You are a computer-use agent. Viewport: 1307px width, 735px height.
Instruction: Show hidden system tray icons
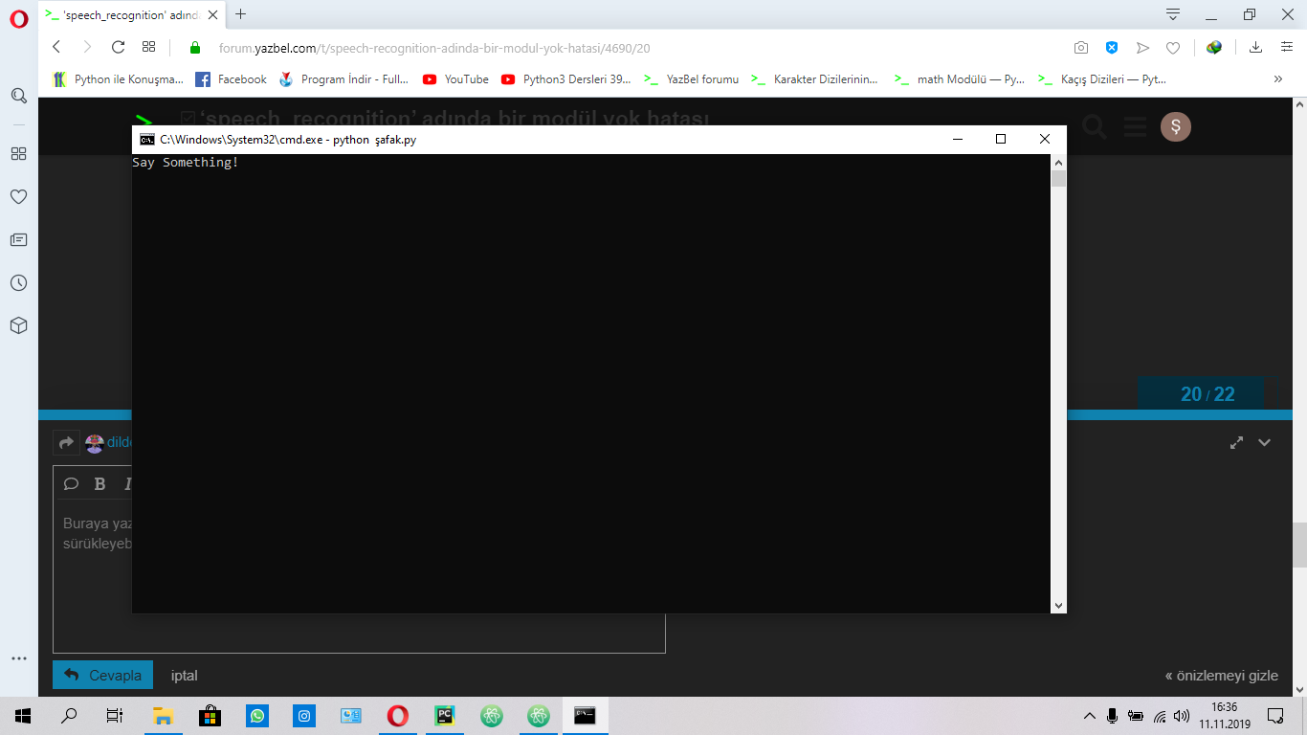point(1089,716)
